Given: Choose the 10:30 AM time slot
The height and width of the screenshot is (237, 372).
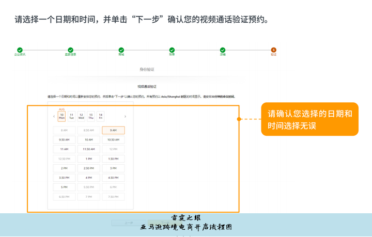Looking at the screenshot, I should pyautogui.click(x=113, y=140).
